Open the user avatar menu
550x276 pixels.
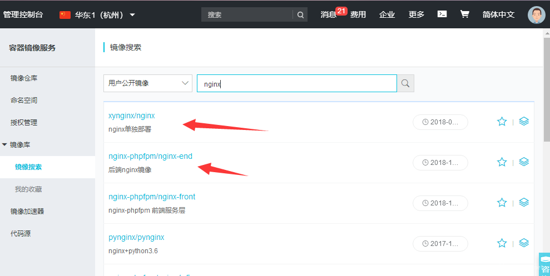536,14
